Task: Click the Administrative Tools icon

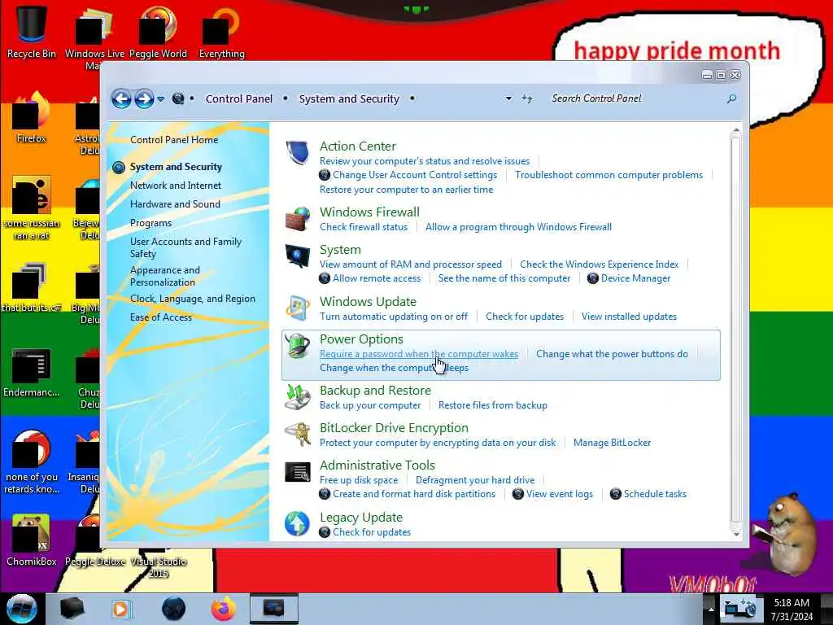Action: click(297, 471)
